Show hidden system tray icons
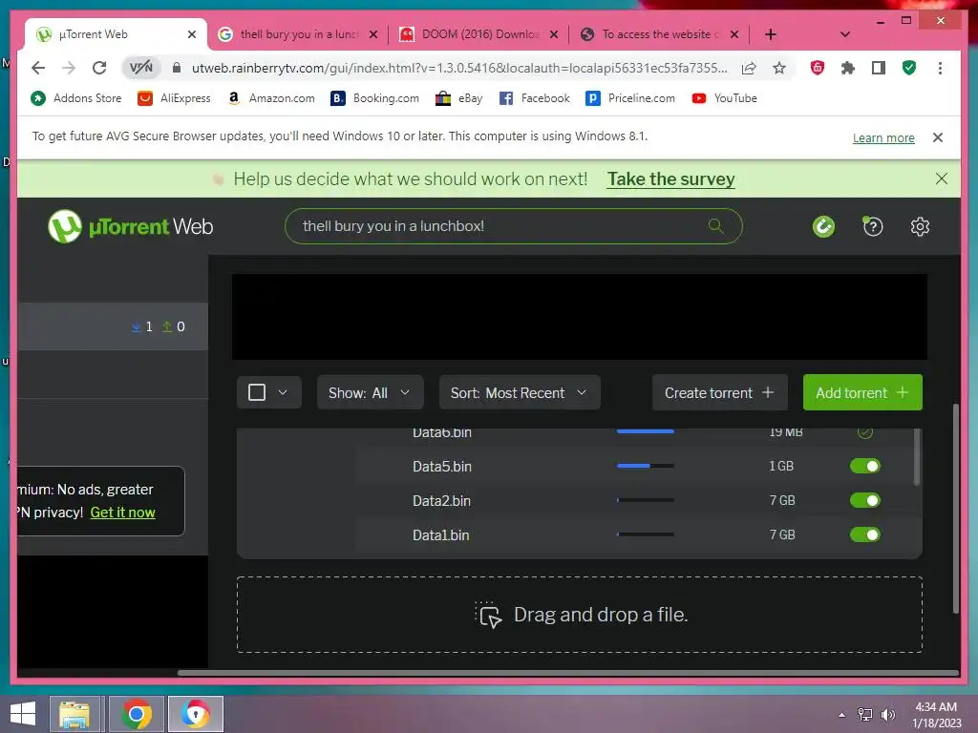 pyautogui.click(x=842, y=715)
